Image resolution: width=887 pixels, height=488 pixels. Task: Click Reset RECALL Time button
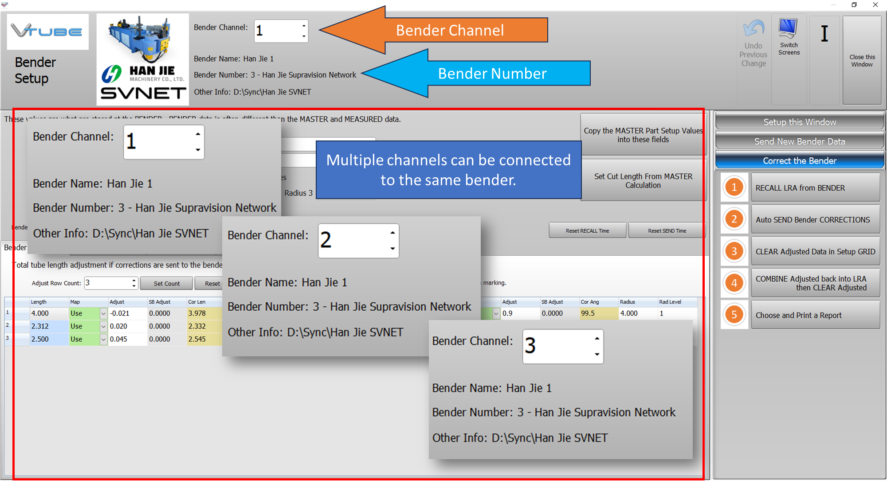(587, 231)
